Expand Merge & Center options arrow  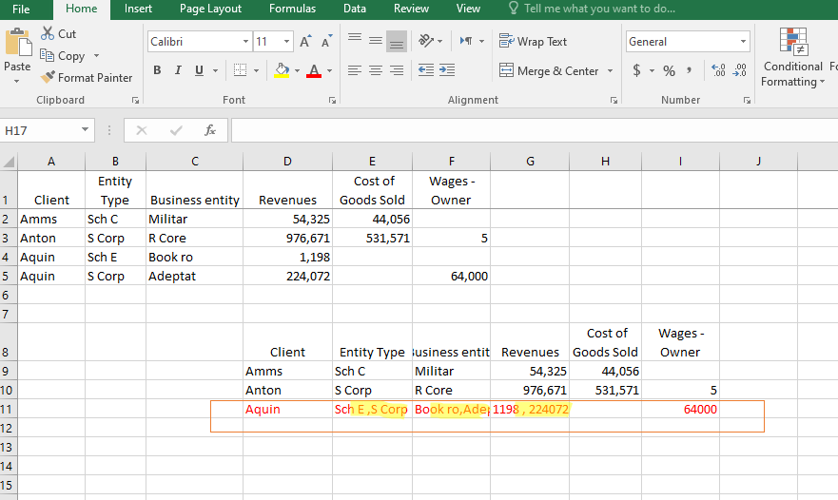[610, 70]
